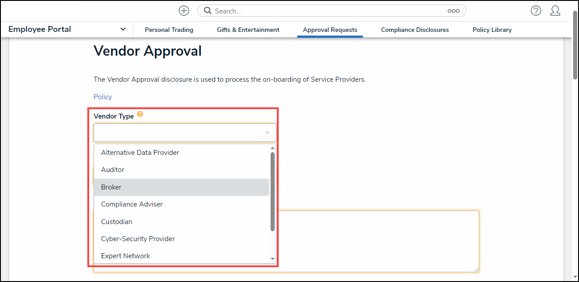Open the Compliance Disclosures tab

pos(415,30)
